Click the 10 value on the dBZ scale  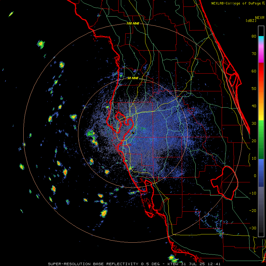pyautogui.click(x=254, y=158)
